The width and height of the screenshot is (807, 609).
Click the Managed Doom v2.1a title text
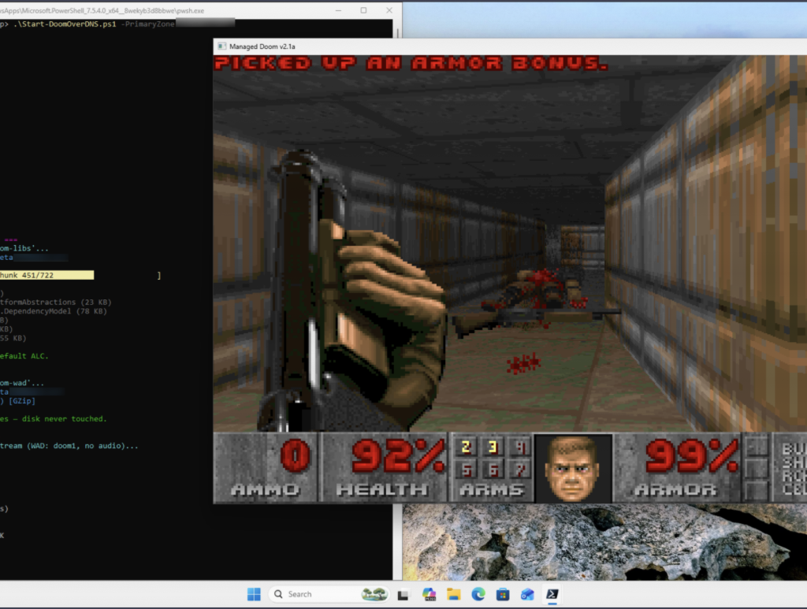pos(262,46)
